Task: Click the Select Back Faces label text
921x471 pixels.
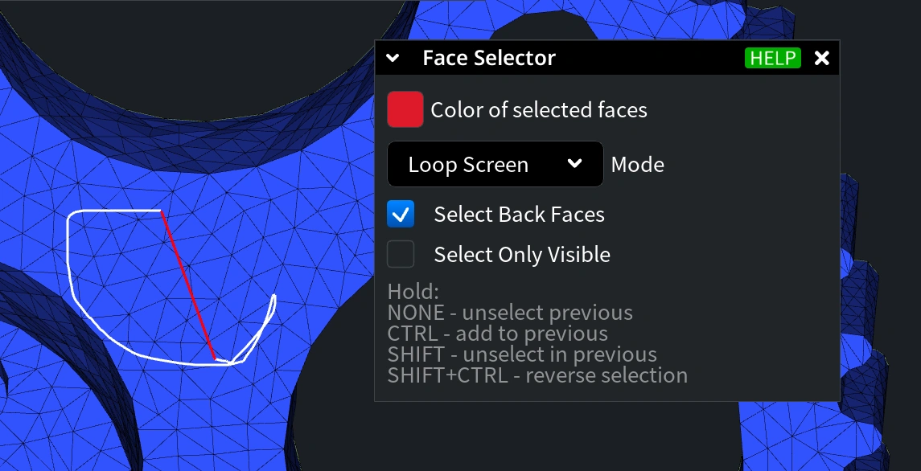Action: pyautogui.click(x=520, y=215)
